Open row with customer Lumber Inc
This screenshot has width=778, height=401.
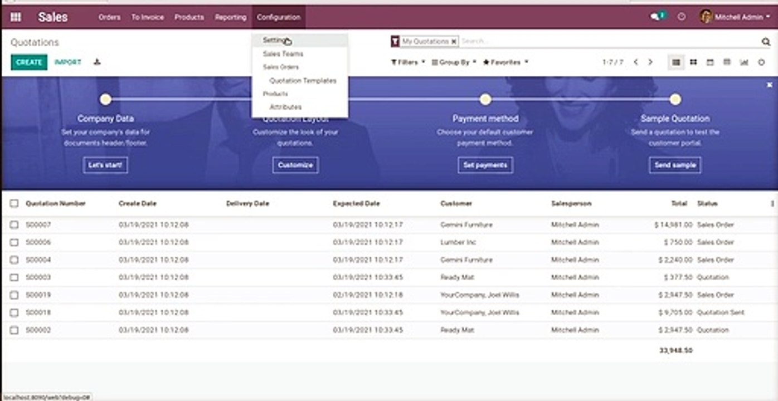click(x=458, y=243)
